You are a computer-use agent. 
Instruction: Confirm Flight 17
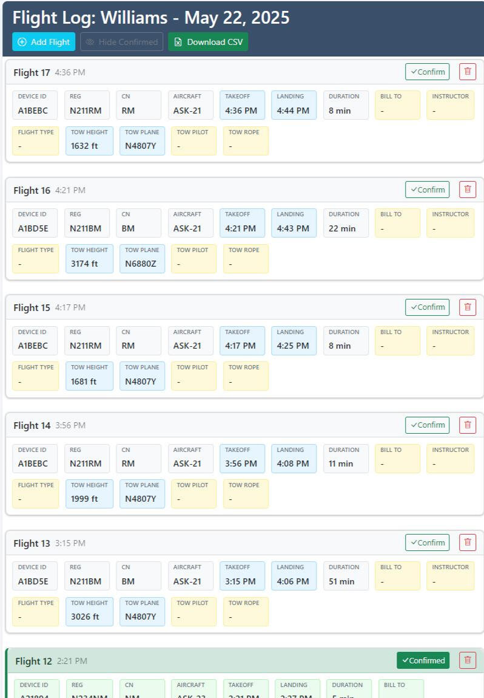[x=427, y=72]
